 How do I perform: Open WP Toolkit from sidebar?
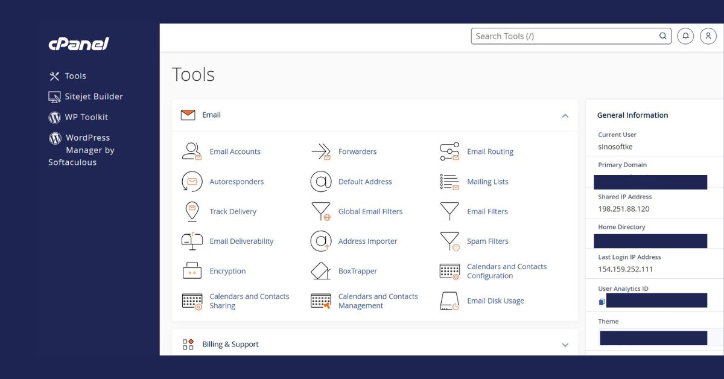84,116
